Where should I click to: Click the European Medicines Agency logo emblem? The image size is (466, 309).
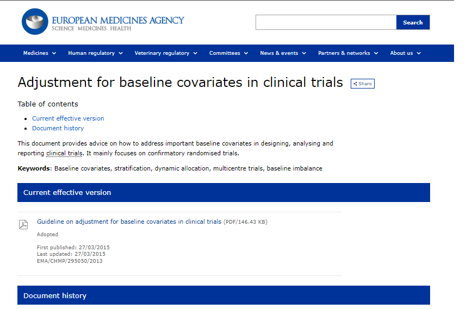(x=35, y=22)
